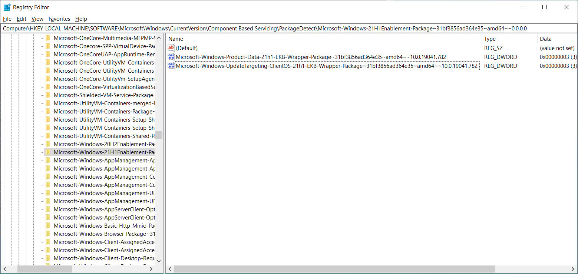Click folder icon of Microsoft-Onecore-SPP-VirtualDevice key
The image size is (578, 274).
click(48, 46)
